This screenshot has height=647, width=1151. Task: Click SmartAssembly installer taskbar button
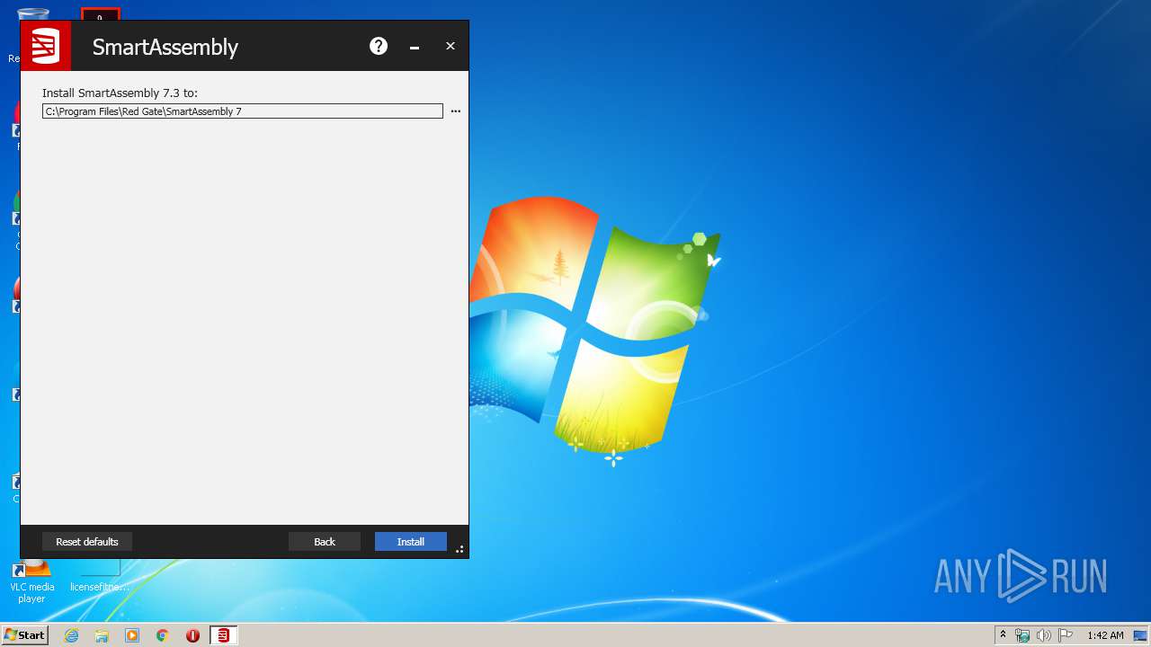(x=223, y=635)
